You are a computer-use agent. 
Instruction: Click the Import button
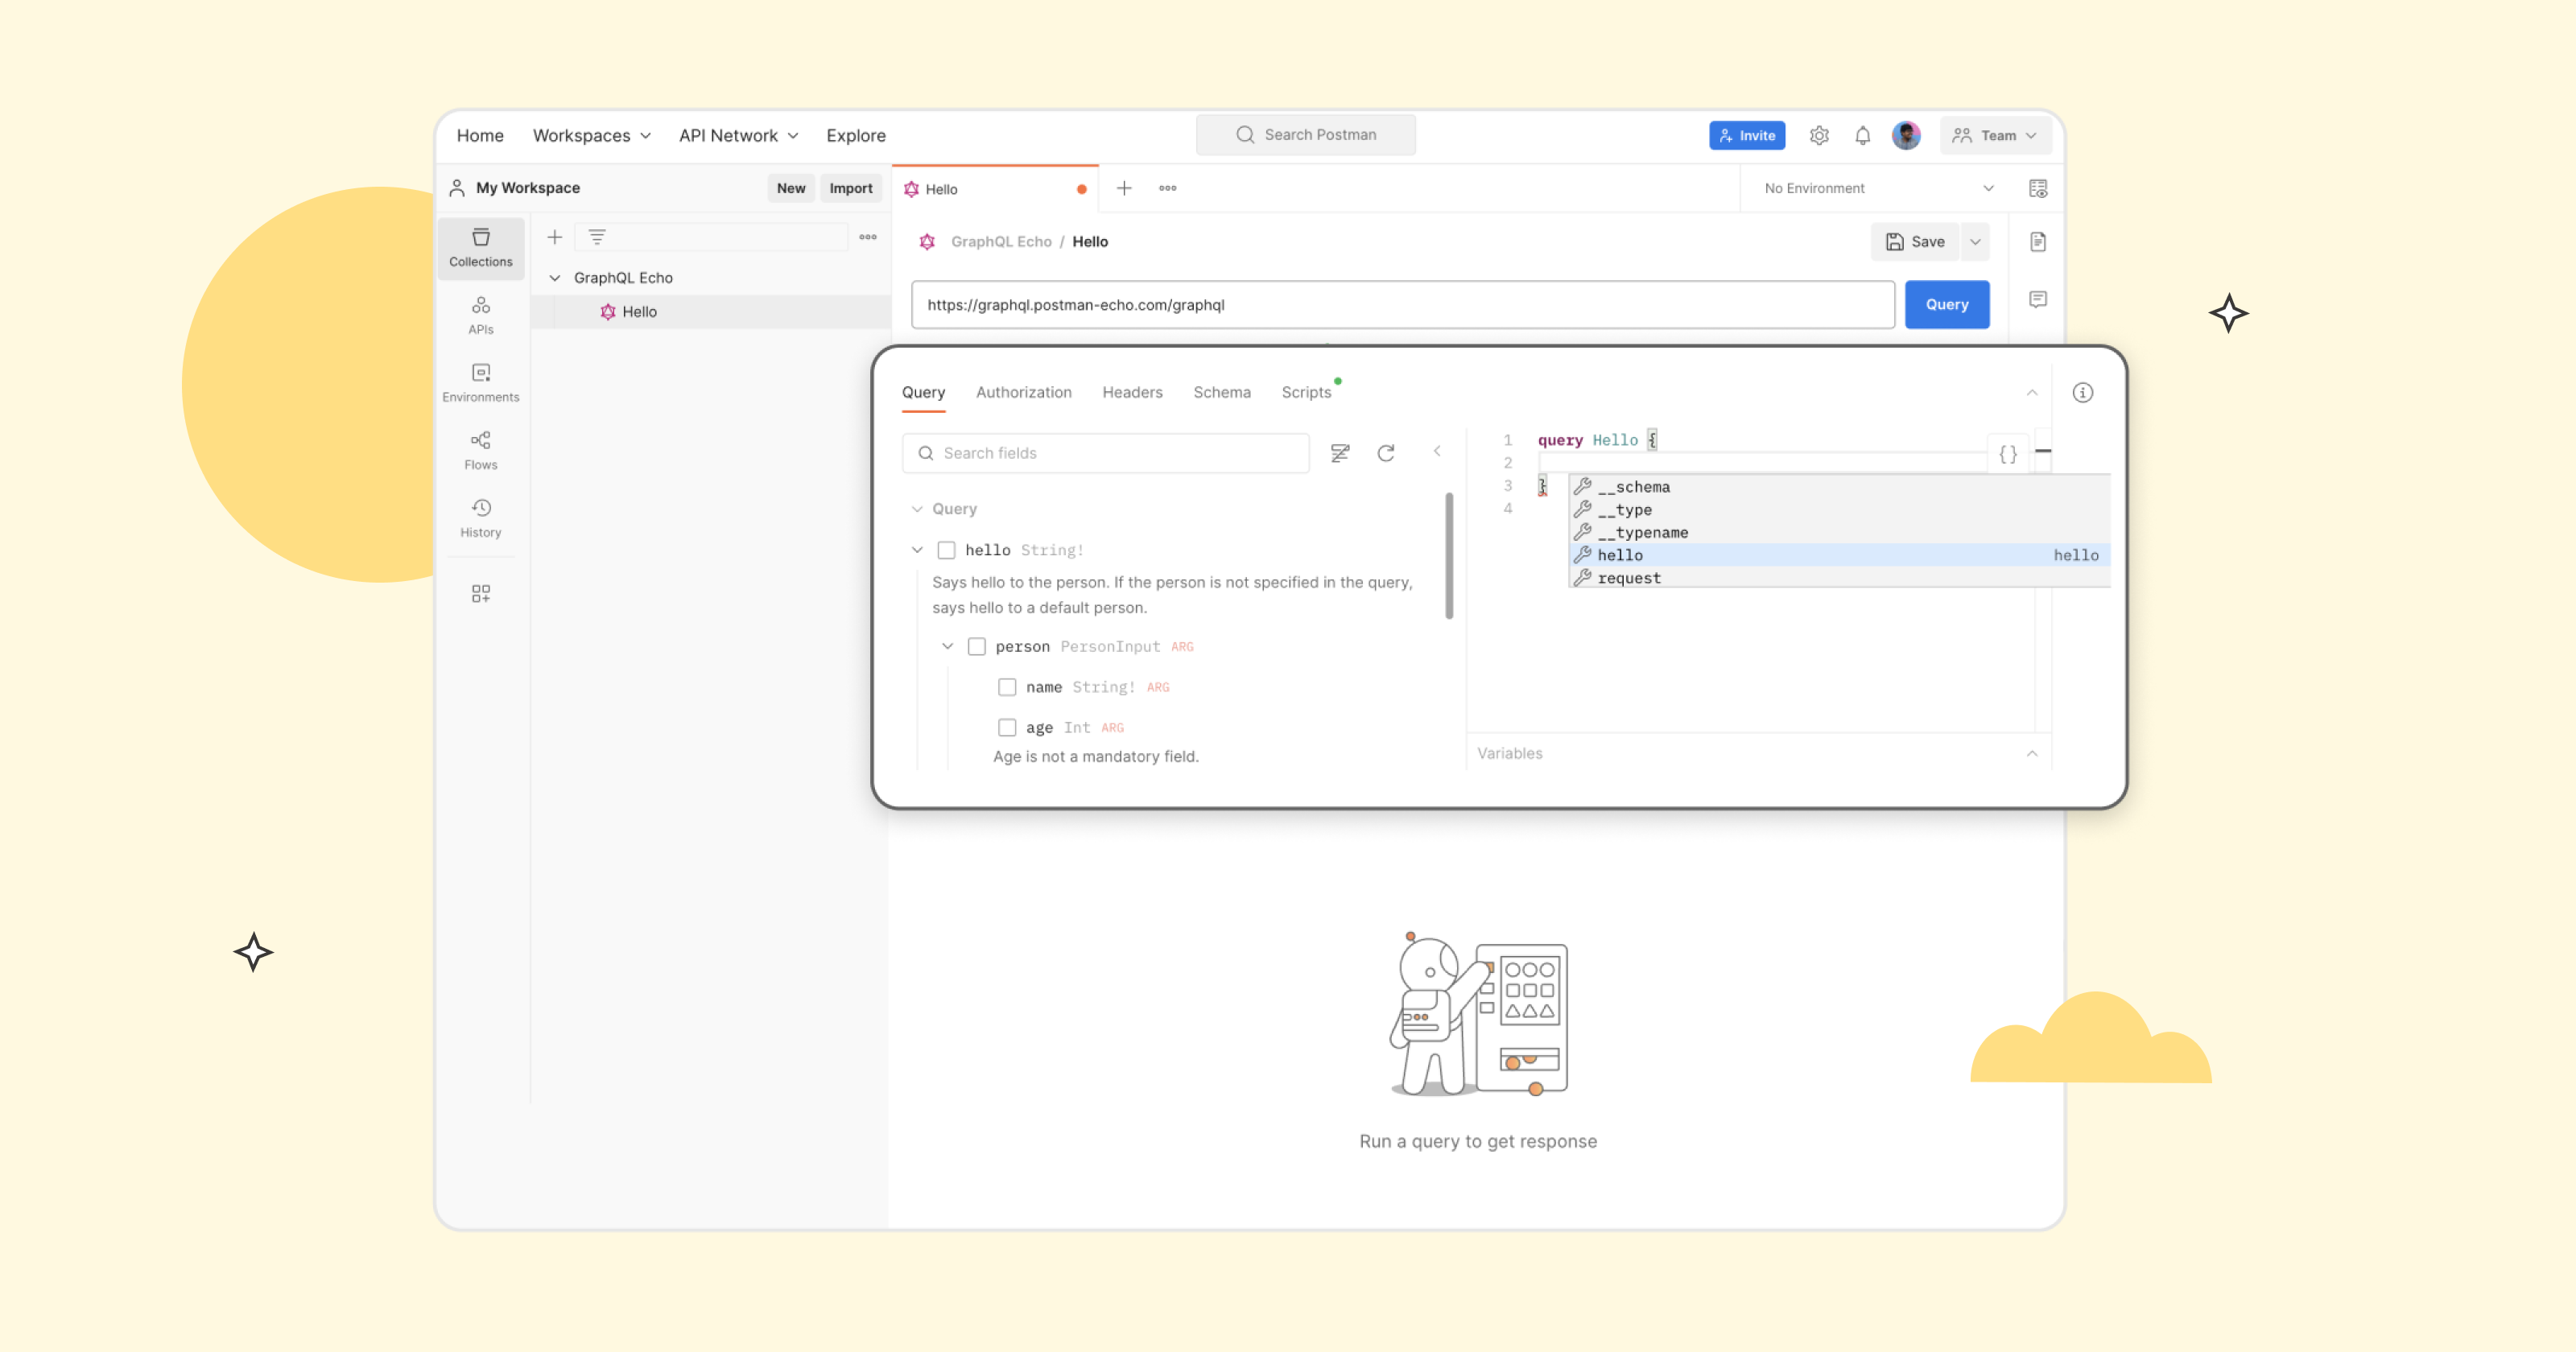pyautogui.click(x=850, y=188)
